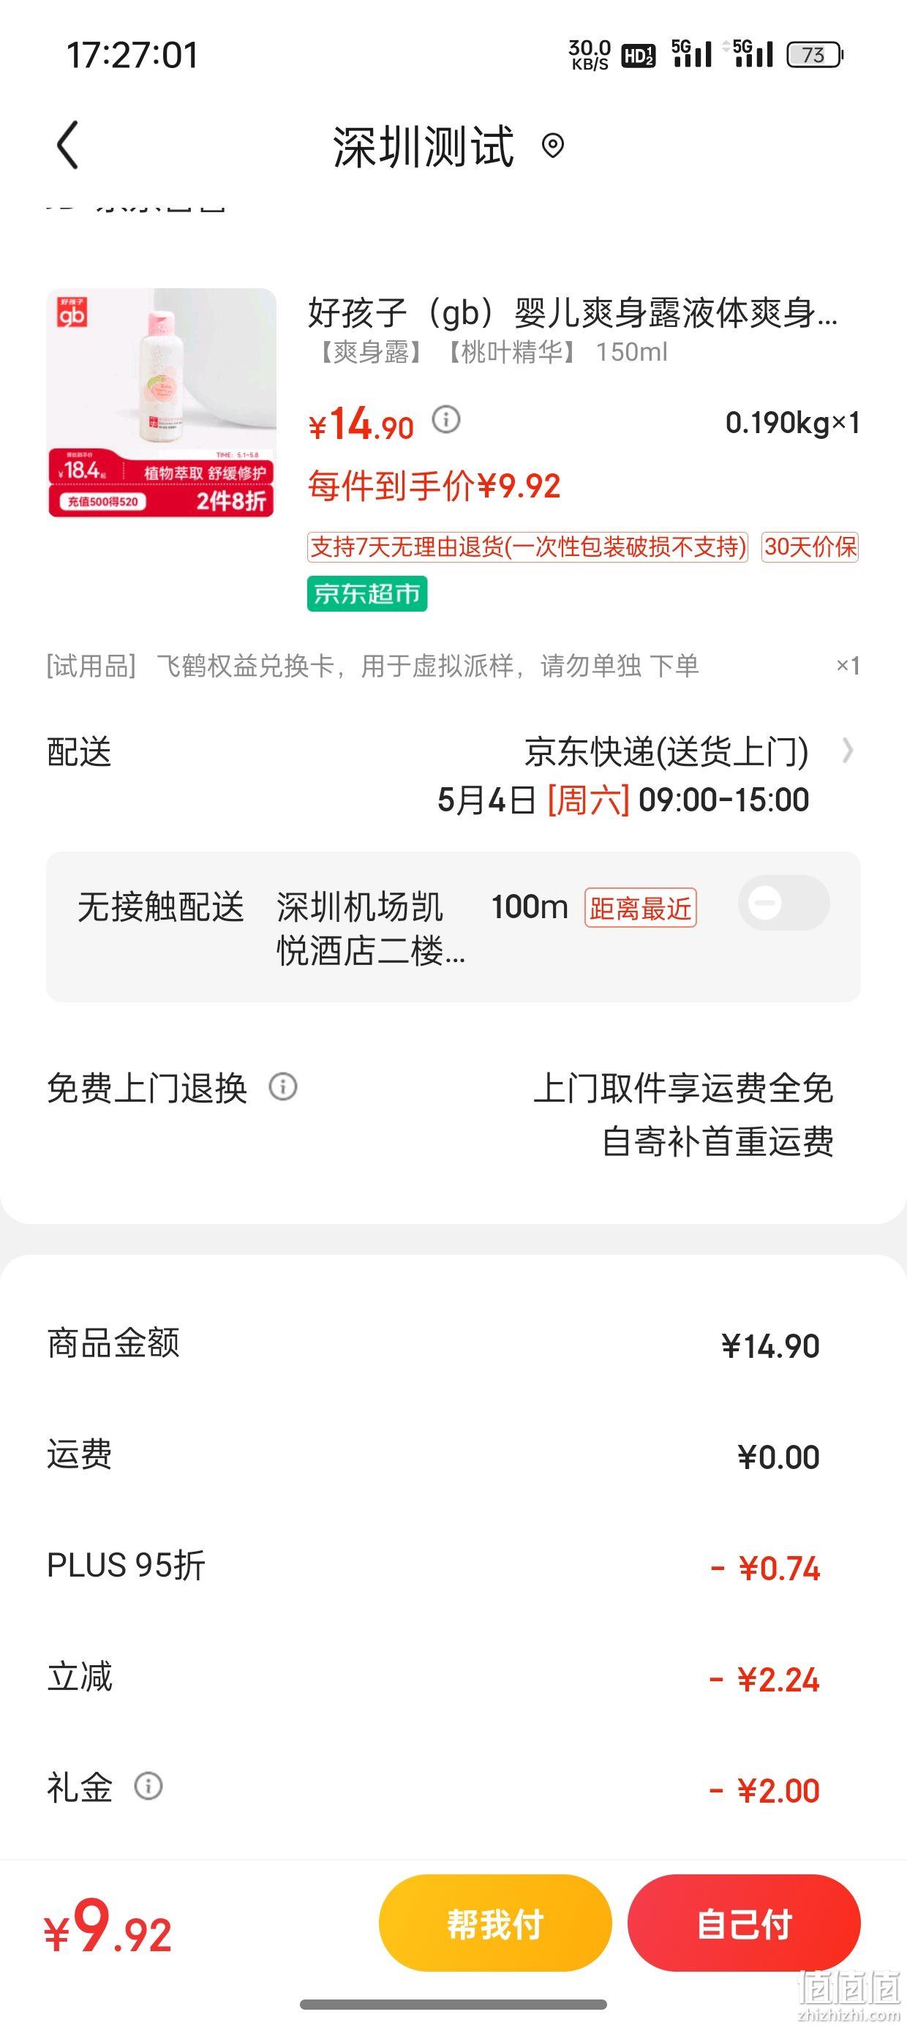Tap the 支持7天无理由退货 tag
The image size is (907, 2028).
point(527,547)
